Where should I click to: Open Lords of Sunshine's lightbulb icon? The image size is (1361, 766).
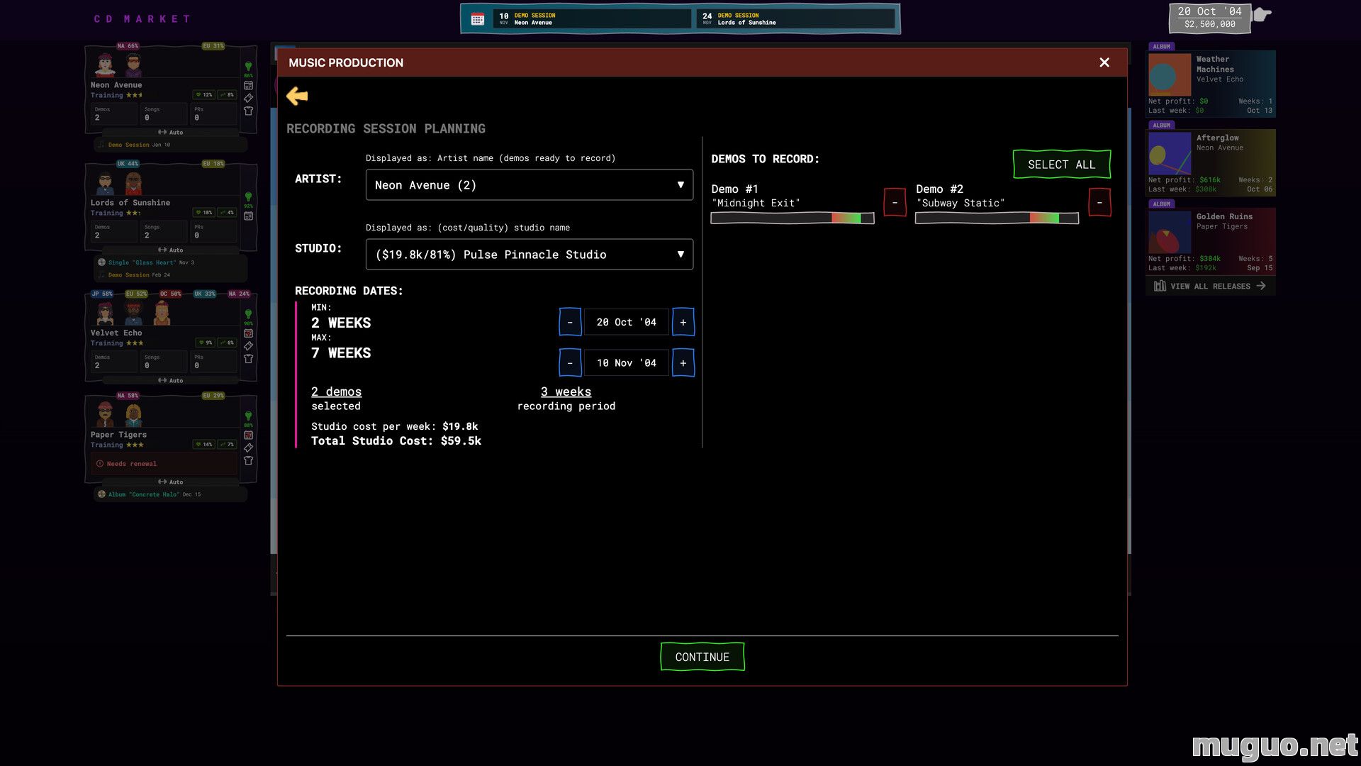[x=248, y=197]
